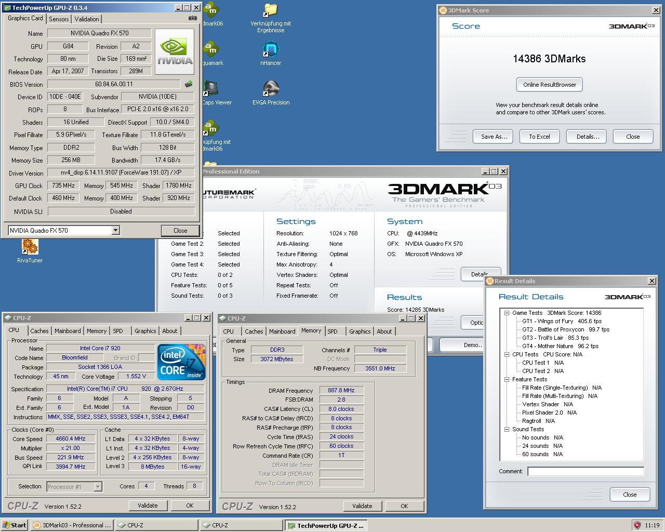Collapse the Feature Tests tree node
665x532 pixels.
pyautogui.click(x=507, y=379)
